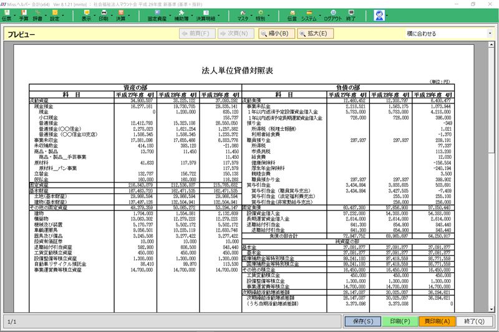Expand the dropdown arrow beside 表示
The width and height of the screenshot is (499, 332).
point(94,15)
